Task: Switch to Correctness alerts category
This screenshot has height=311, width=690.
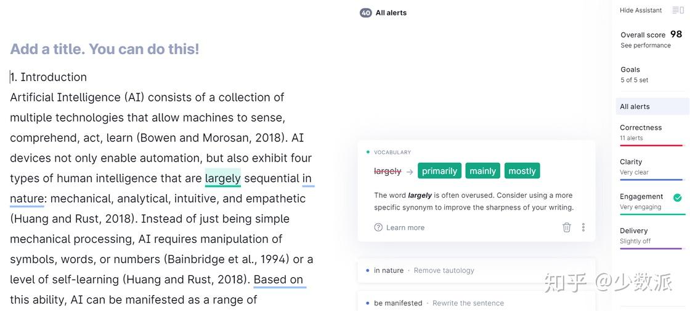Action: click(641, 128)
